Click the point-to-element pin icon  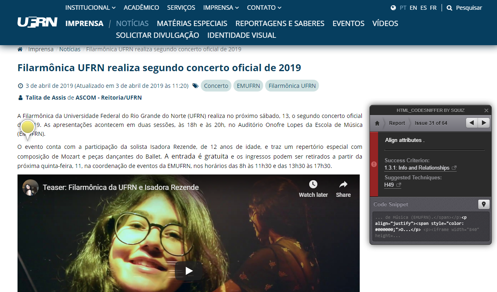(484, 204)
